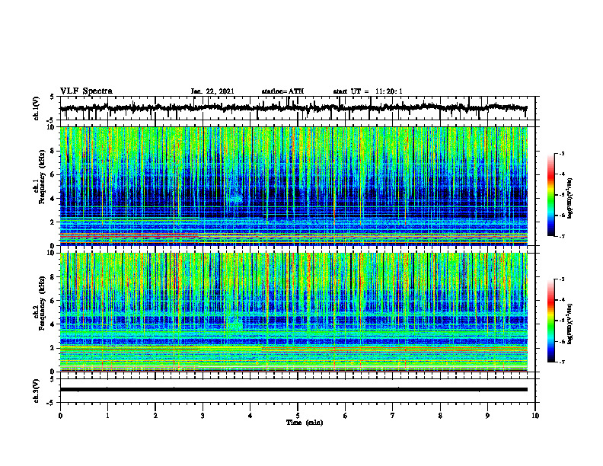This screenshot has height=466, width=603.
Task: Click time axis tick label "0"
Action: coord(60,416)
